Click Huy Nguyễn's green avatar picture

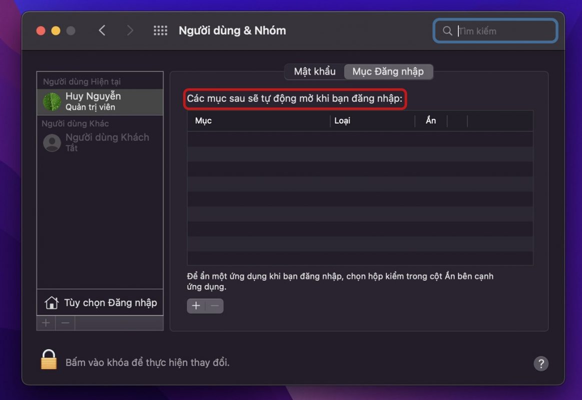(52, 101)
